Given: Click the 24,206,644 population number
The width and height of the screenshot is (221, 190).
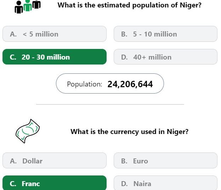Looking at the screenshot, I should (130, 84).
